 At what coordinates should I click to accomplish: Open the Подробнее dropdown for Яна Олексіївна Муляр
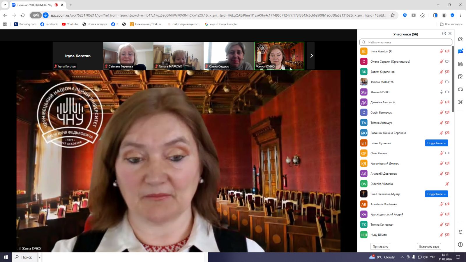[436, 194]
